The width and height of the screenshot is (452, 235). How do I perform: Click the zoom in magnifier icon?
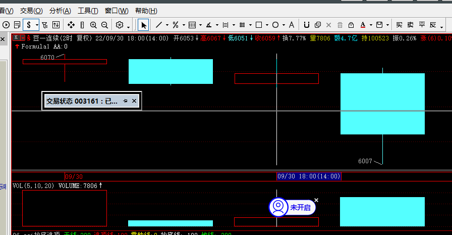[x=93, y=25]
